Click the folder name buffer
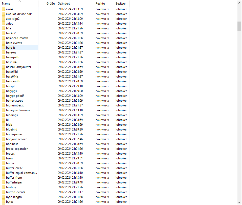 tap(10, 163)
